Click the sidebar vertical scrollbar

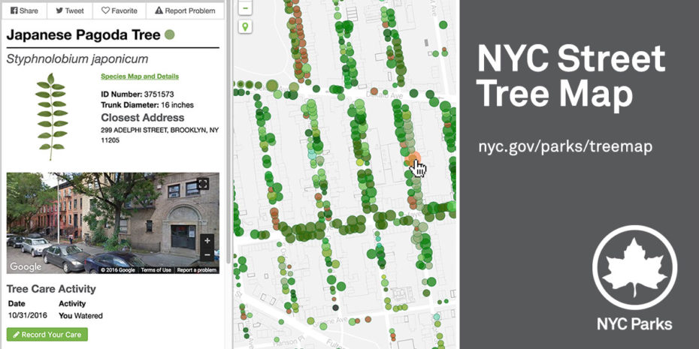pos(228,134)
